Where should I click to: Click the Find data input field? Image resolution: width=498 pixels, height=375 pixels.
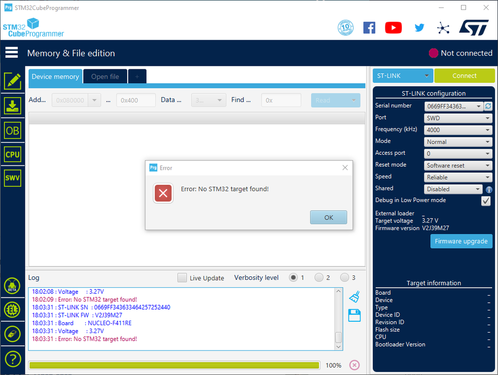tap(281, 100)
